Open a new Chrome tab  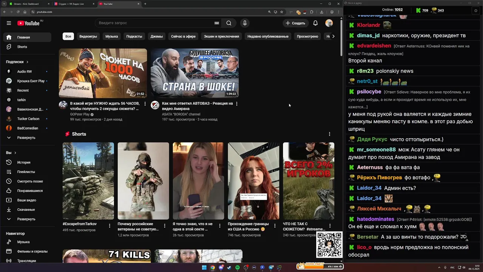point(145,4)
